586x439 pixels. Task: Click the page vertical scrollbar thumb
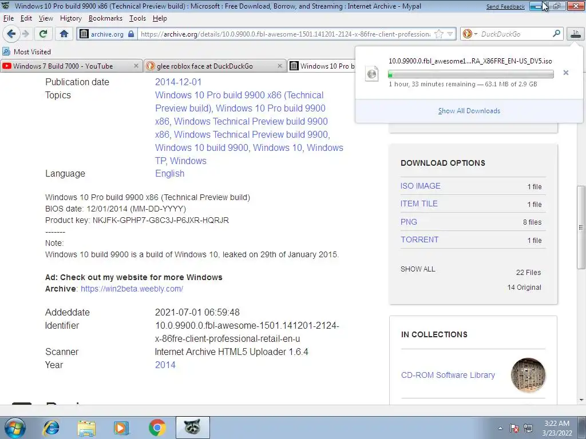(581, 227)
